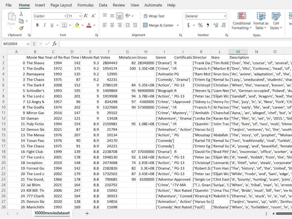Open Cell Styles gallery

(276, 20)
